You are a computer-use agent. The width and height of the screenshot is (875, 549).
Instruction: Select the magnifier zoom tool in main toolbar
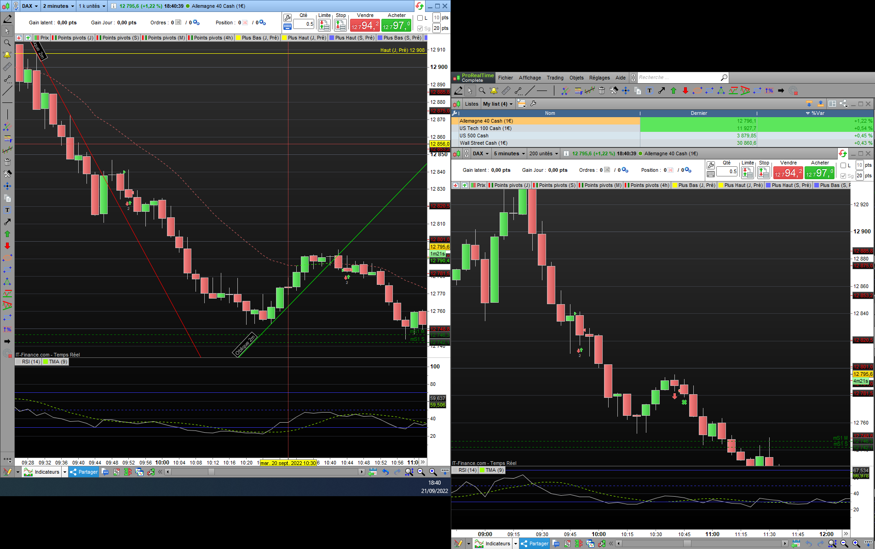482,91
